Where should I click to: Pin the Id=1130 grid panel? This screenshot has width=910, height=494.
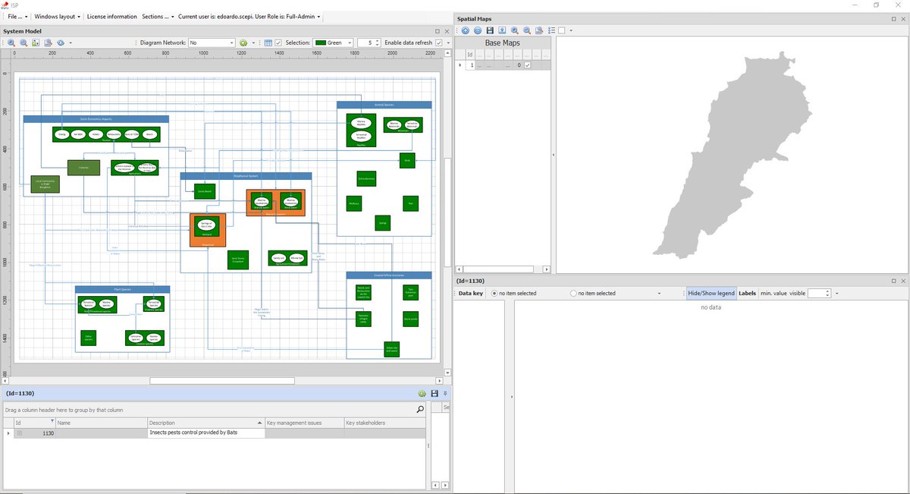pos(445,394)
